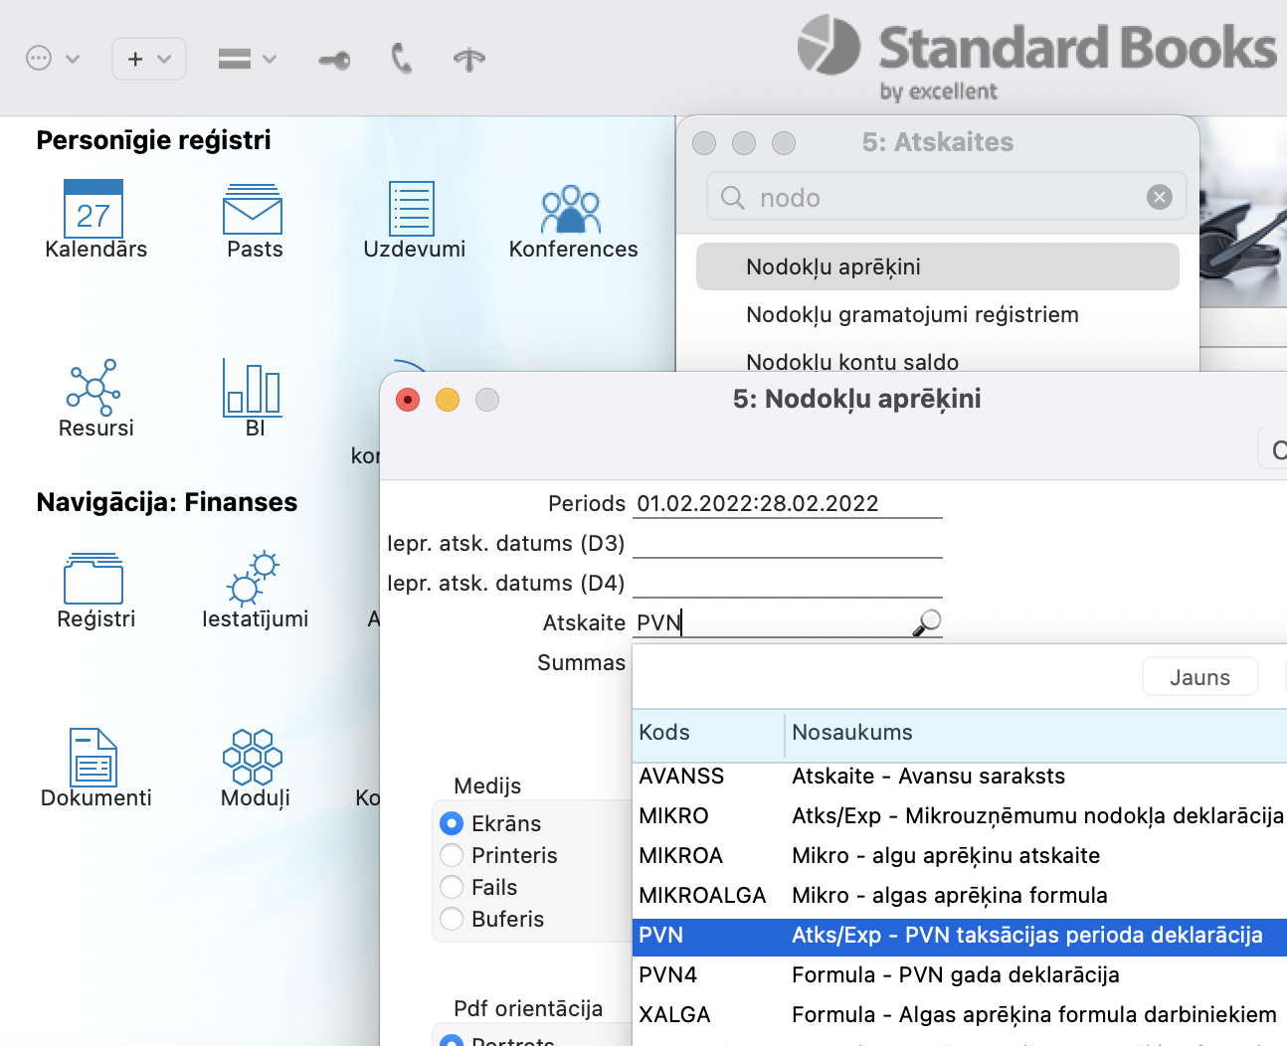Click the magnifier lookup icon in Atskaite field
1287x1046 pixels.
click(x=926, y=622)
